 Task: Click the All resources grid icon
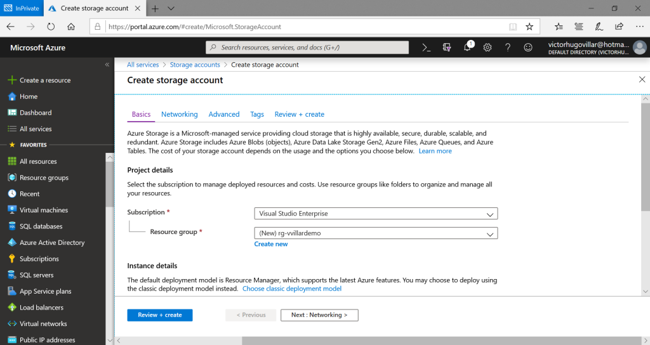tap(12, 161)
